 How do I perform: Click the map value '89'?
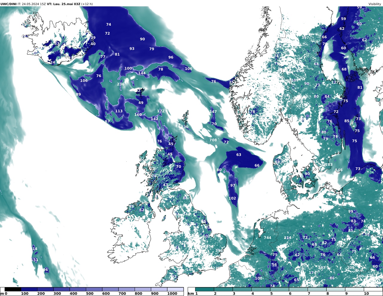(x=78, y=94)
